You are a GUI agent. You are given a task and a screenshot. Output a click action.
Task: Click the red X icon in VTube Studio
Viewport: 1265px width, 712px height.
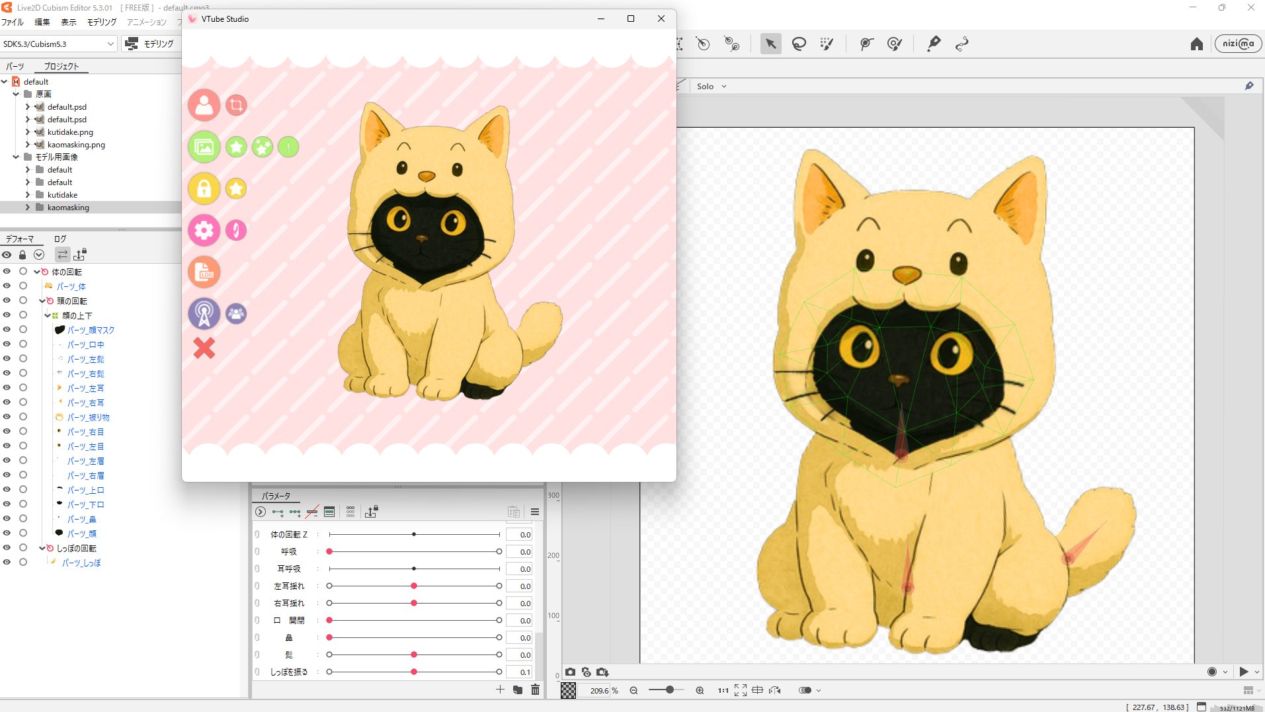[x=204, y=348]
